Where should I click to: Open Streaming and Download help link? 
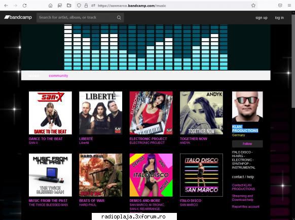(242, 198)
